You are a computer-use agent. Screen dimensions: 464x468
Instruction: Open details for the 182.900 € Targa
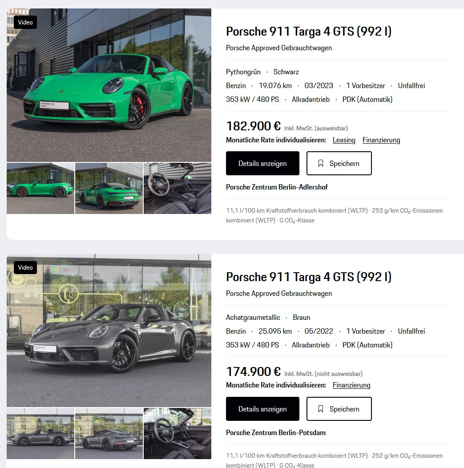click(x=262, y=163)
